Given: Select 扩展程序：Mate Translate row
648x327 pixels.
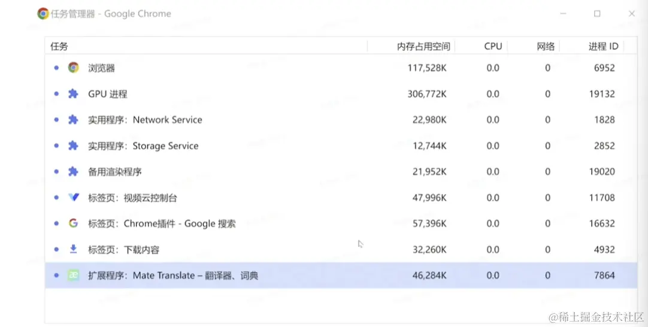Looking at the screenshot, I should coord(341,275).
